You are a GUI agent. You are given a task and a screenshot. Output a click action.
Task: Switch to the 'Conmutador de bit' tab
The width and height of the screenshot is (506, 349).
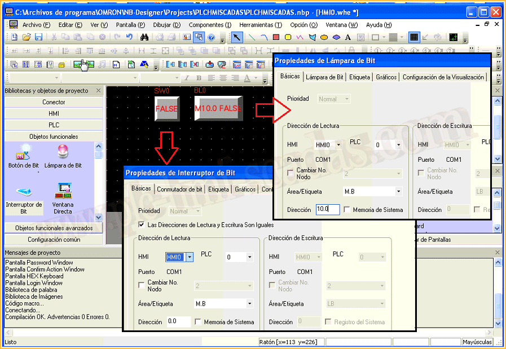coord(179,189)
